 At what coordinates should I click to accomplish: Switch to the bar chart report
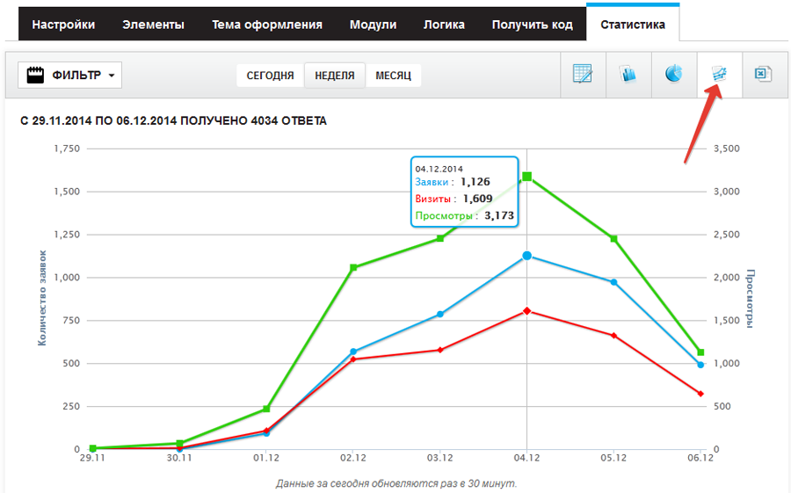point(628,74)
